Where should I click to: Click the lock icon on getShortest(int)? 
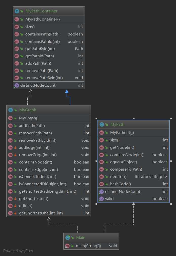pos(15,199)
